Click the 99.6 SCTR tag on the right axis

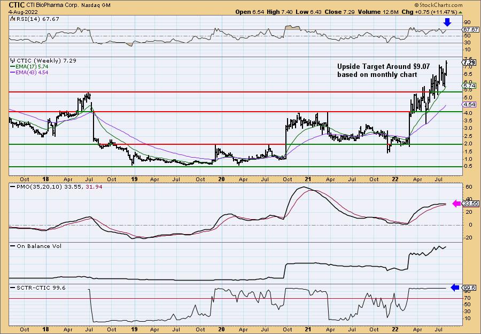point(469,288)
